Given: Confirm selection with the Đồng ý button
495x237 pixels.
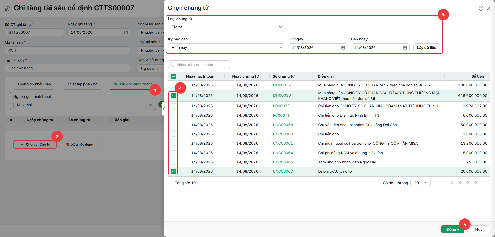Looking at the screenshot, I should click(x=453, y=229).
